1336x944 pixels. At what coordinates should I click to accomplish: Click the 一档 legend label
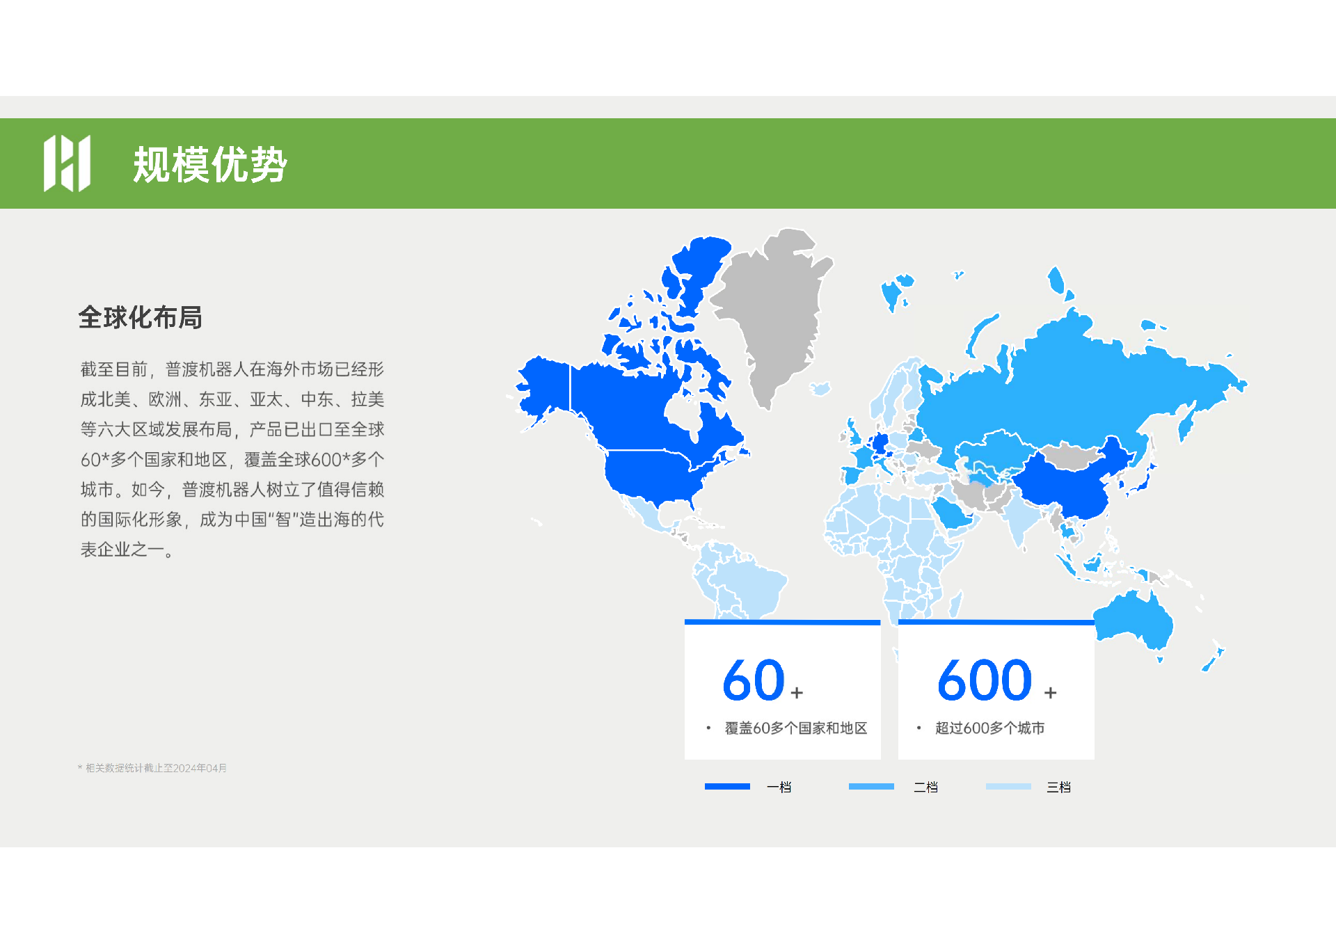[x=779, y=787]
